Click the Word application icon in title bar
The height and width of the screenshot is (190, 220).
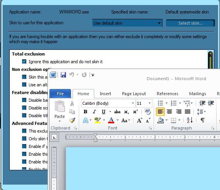point(53,75)
